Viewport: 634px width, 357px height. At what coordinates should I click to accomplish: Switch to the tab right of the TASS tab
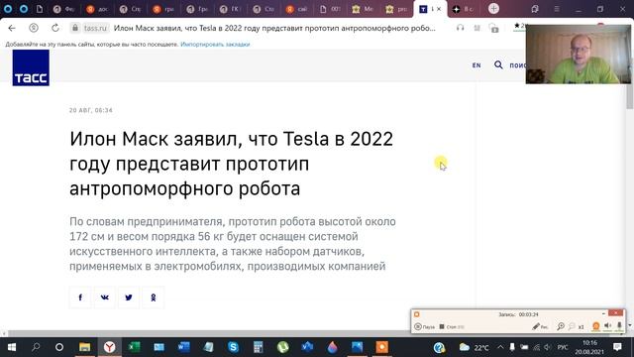point(464,9)
